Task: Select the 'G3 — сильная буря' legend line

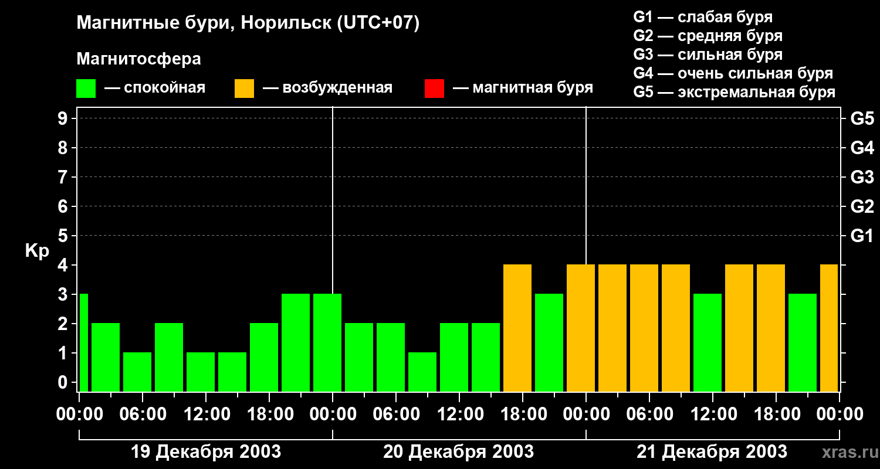Action: [708, 55]
